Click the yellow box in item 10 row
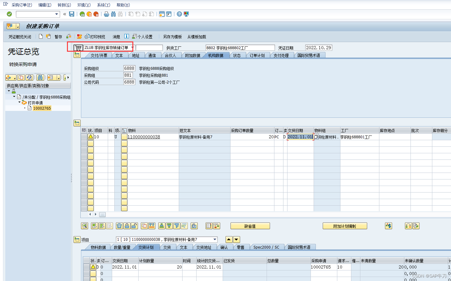This screenshot has height=281, width=451. point(124,137)
